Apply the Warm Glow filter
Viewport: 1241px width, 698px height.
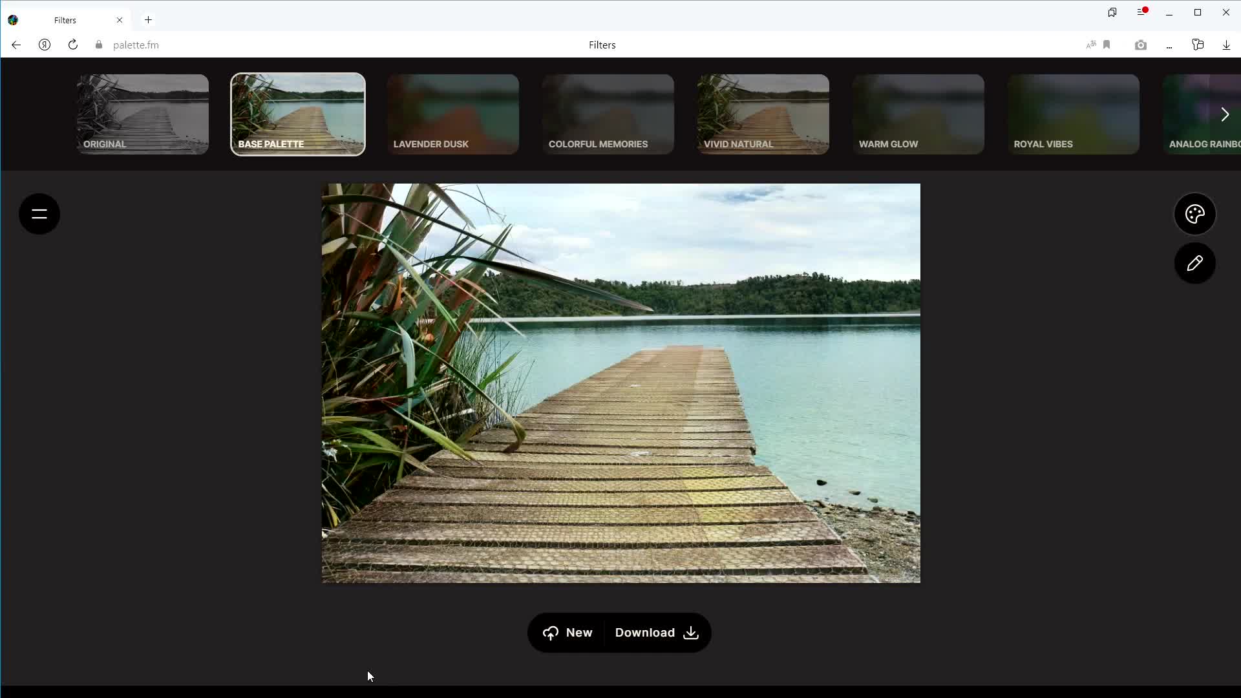918,114
